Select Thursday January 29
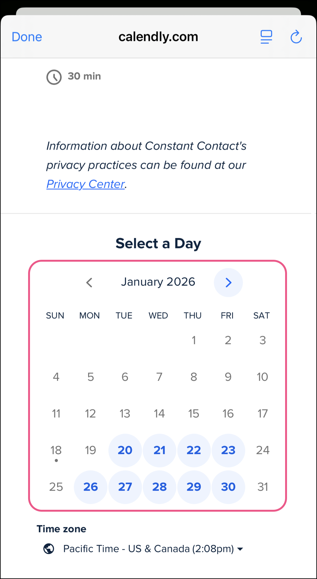 [x=194, y=487]
